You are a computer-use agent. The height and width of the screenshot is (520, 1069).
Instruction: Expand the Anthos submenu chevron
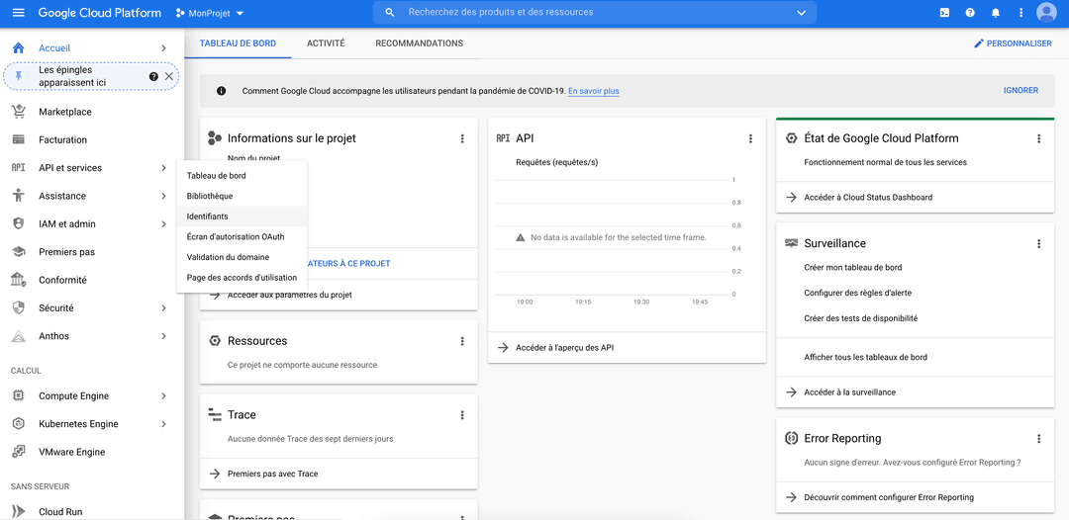163,336
